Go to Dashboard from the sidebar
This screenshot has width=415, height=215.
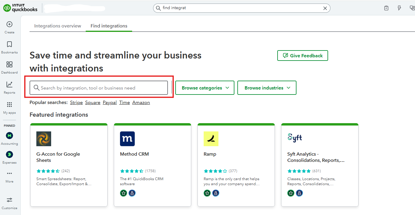point(9,67)
